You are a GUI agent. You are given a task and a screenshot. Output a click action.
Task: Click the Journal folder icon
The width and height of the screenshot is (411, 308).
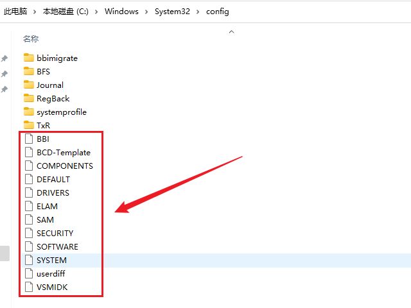(x=28, y=85)
